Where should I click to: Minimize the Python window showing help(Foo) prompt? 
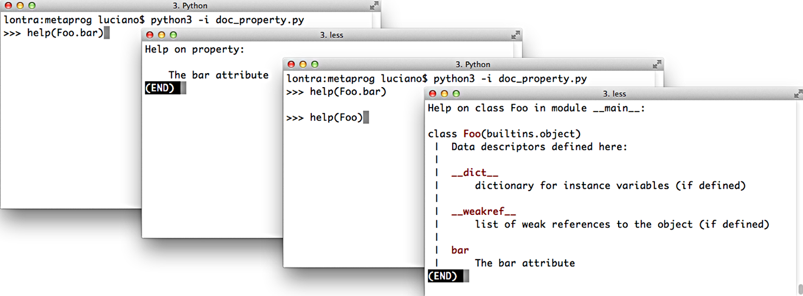[x=303, y=64]
